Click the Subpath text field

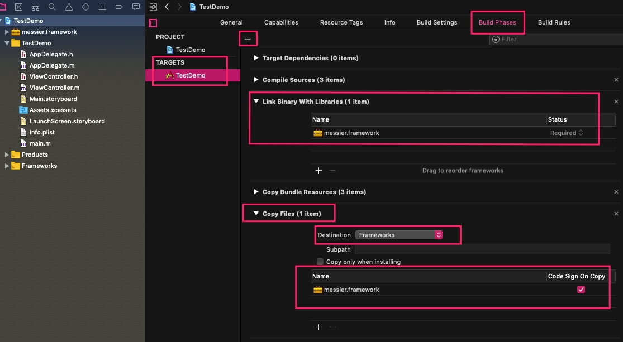click(482, 249)
